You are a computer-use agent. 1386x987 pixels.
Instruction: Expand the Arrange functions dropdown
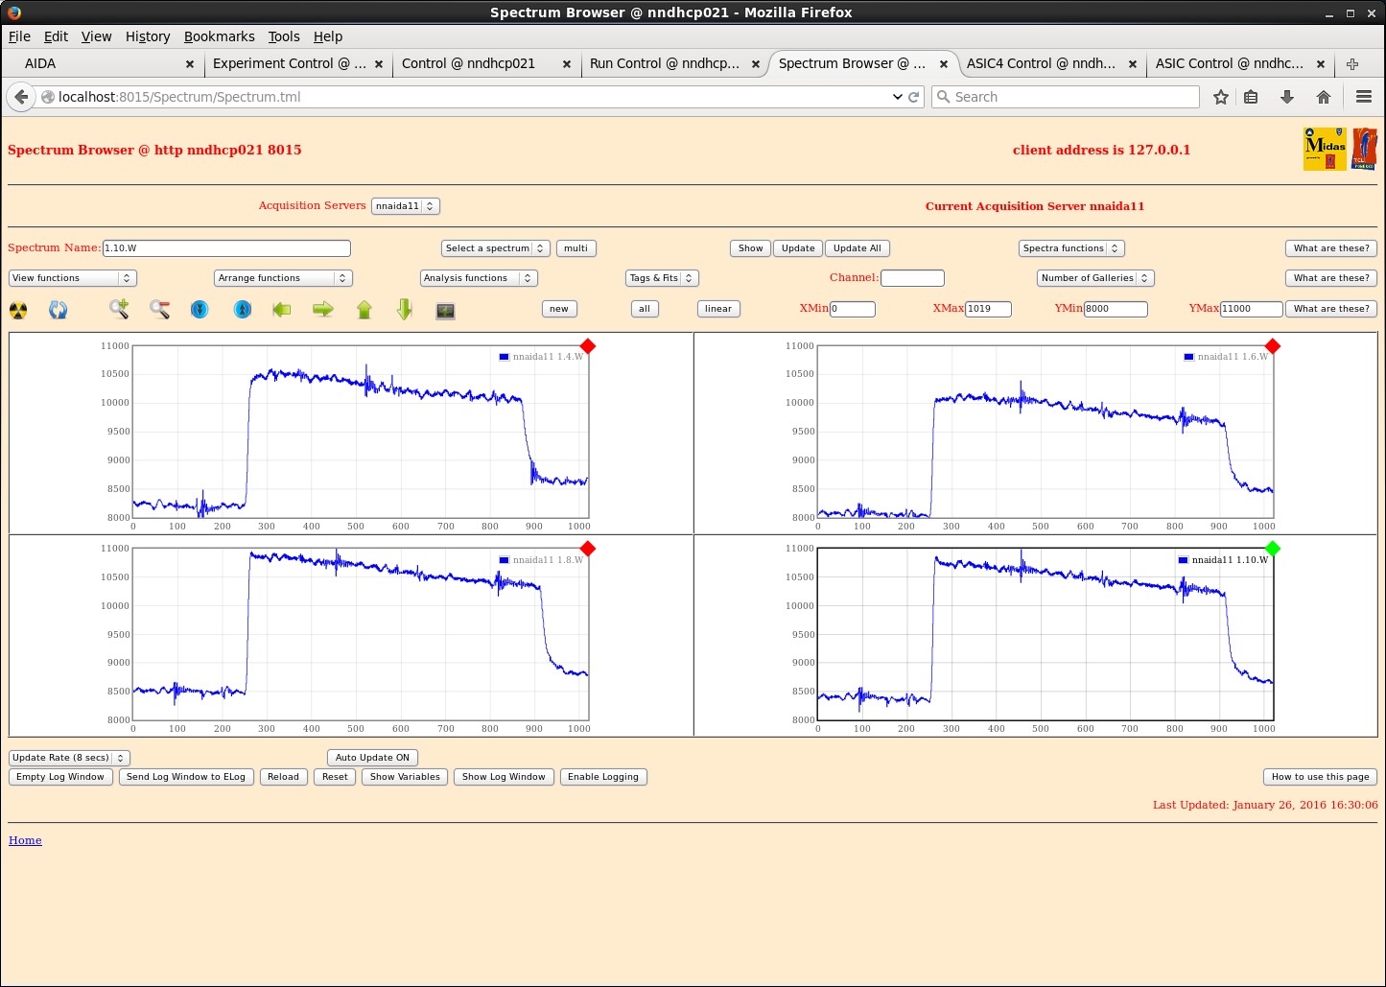coord(284,278)
